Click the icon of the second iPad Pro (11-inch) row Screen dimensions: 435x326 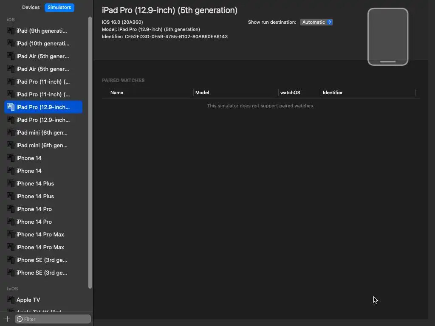pyautogui.click(x=11, y=94)
